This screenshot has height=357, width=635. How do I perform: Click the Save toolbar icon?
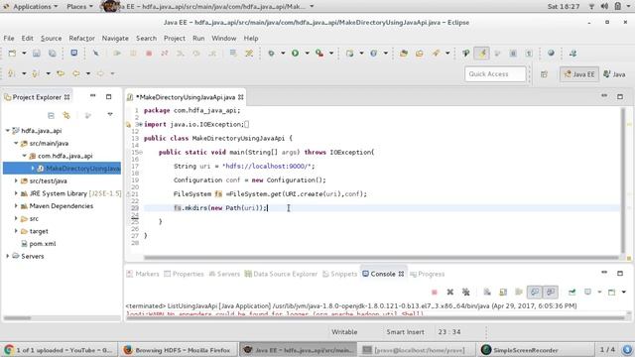click(37, 53)
